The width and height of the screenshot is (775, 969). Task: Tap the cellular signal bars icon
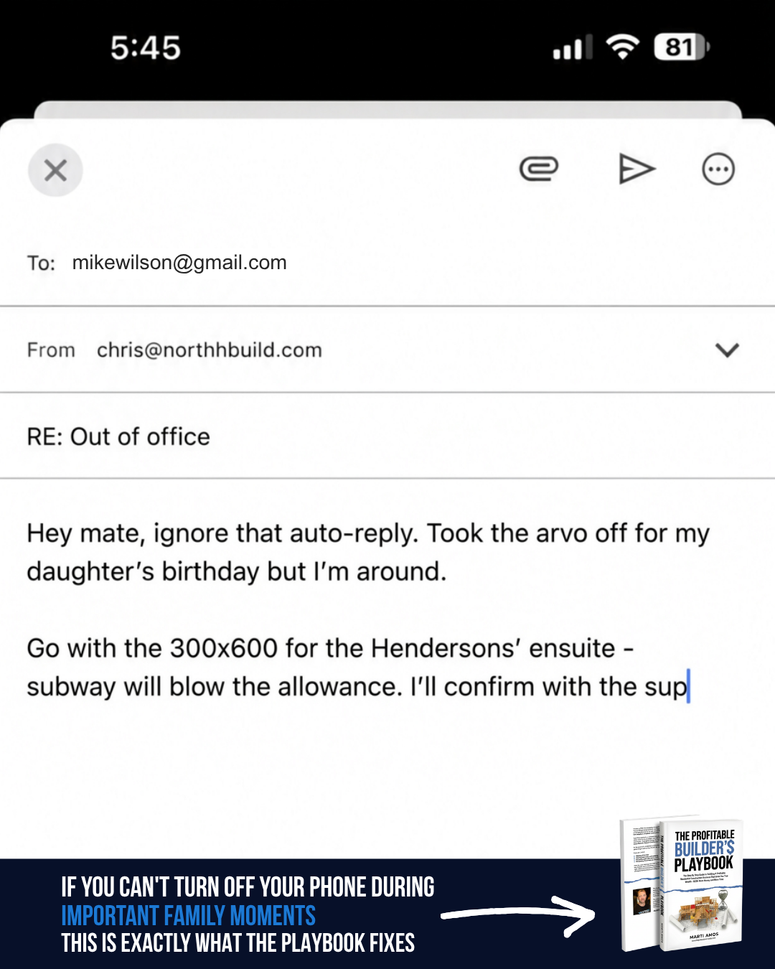[573, 48]
